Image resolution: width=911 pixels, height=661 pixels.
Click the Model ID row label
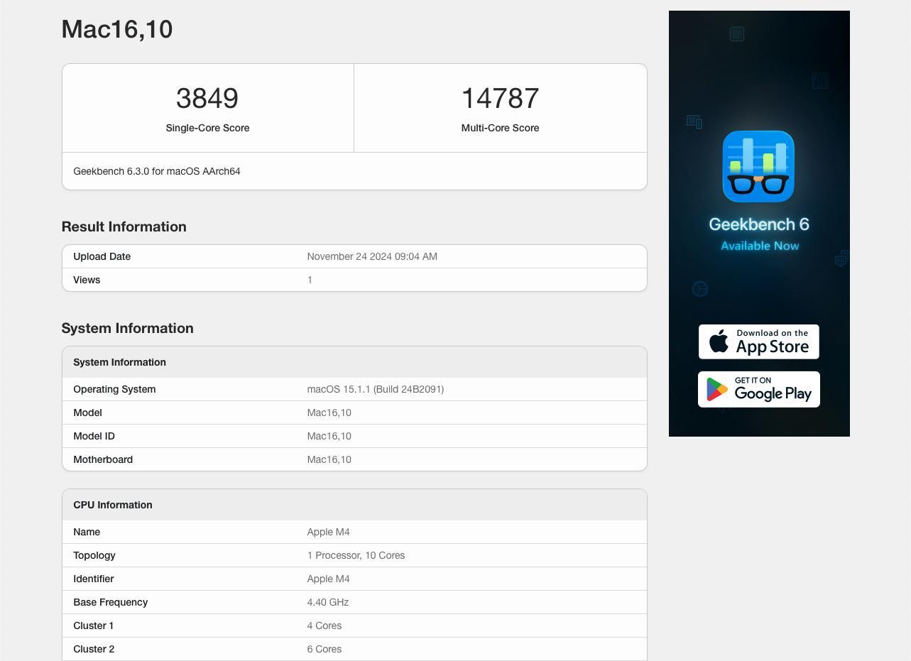tap(94, 436)
